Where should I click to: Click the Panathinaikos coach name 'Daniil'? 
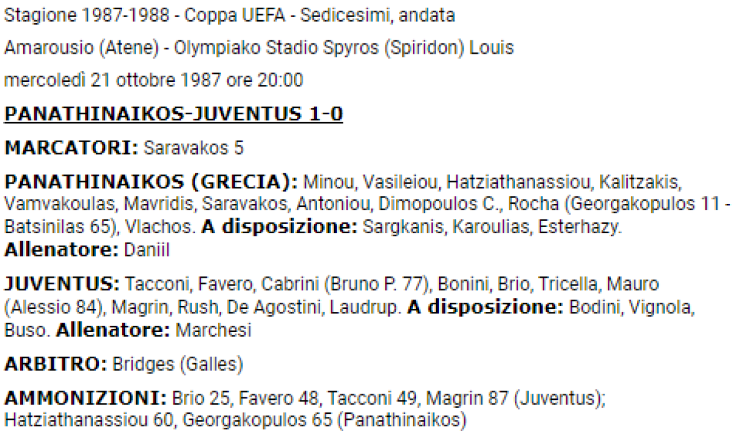[x=147, y=250]
